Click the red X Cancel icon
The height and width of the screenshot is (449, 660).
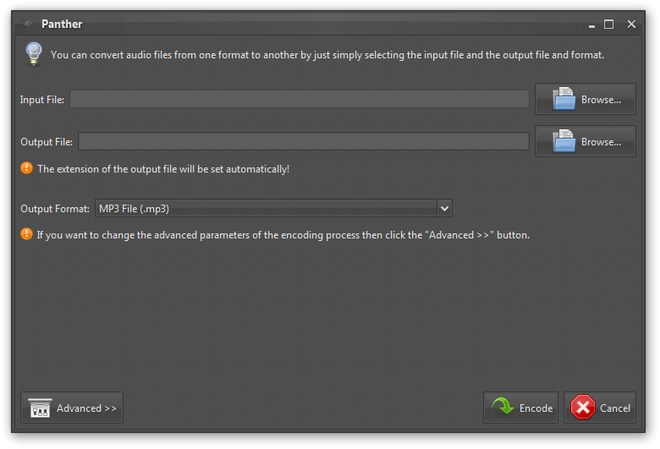pos(583,408)
